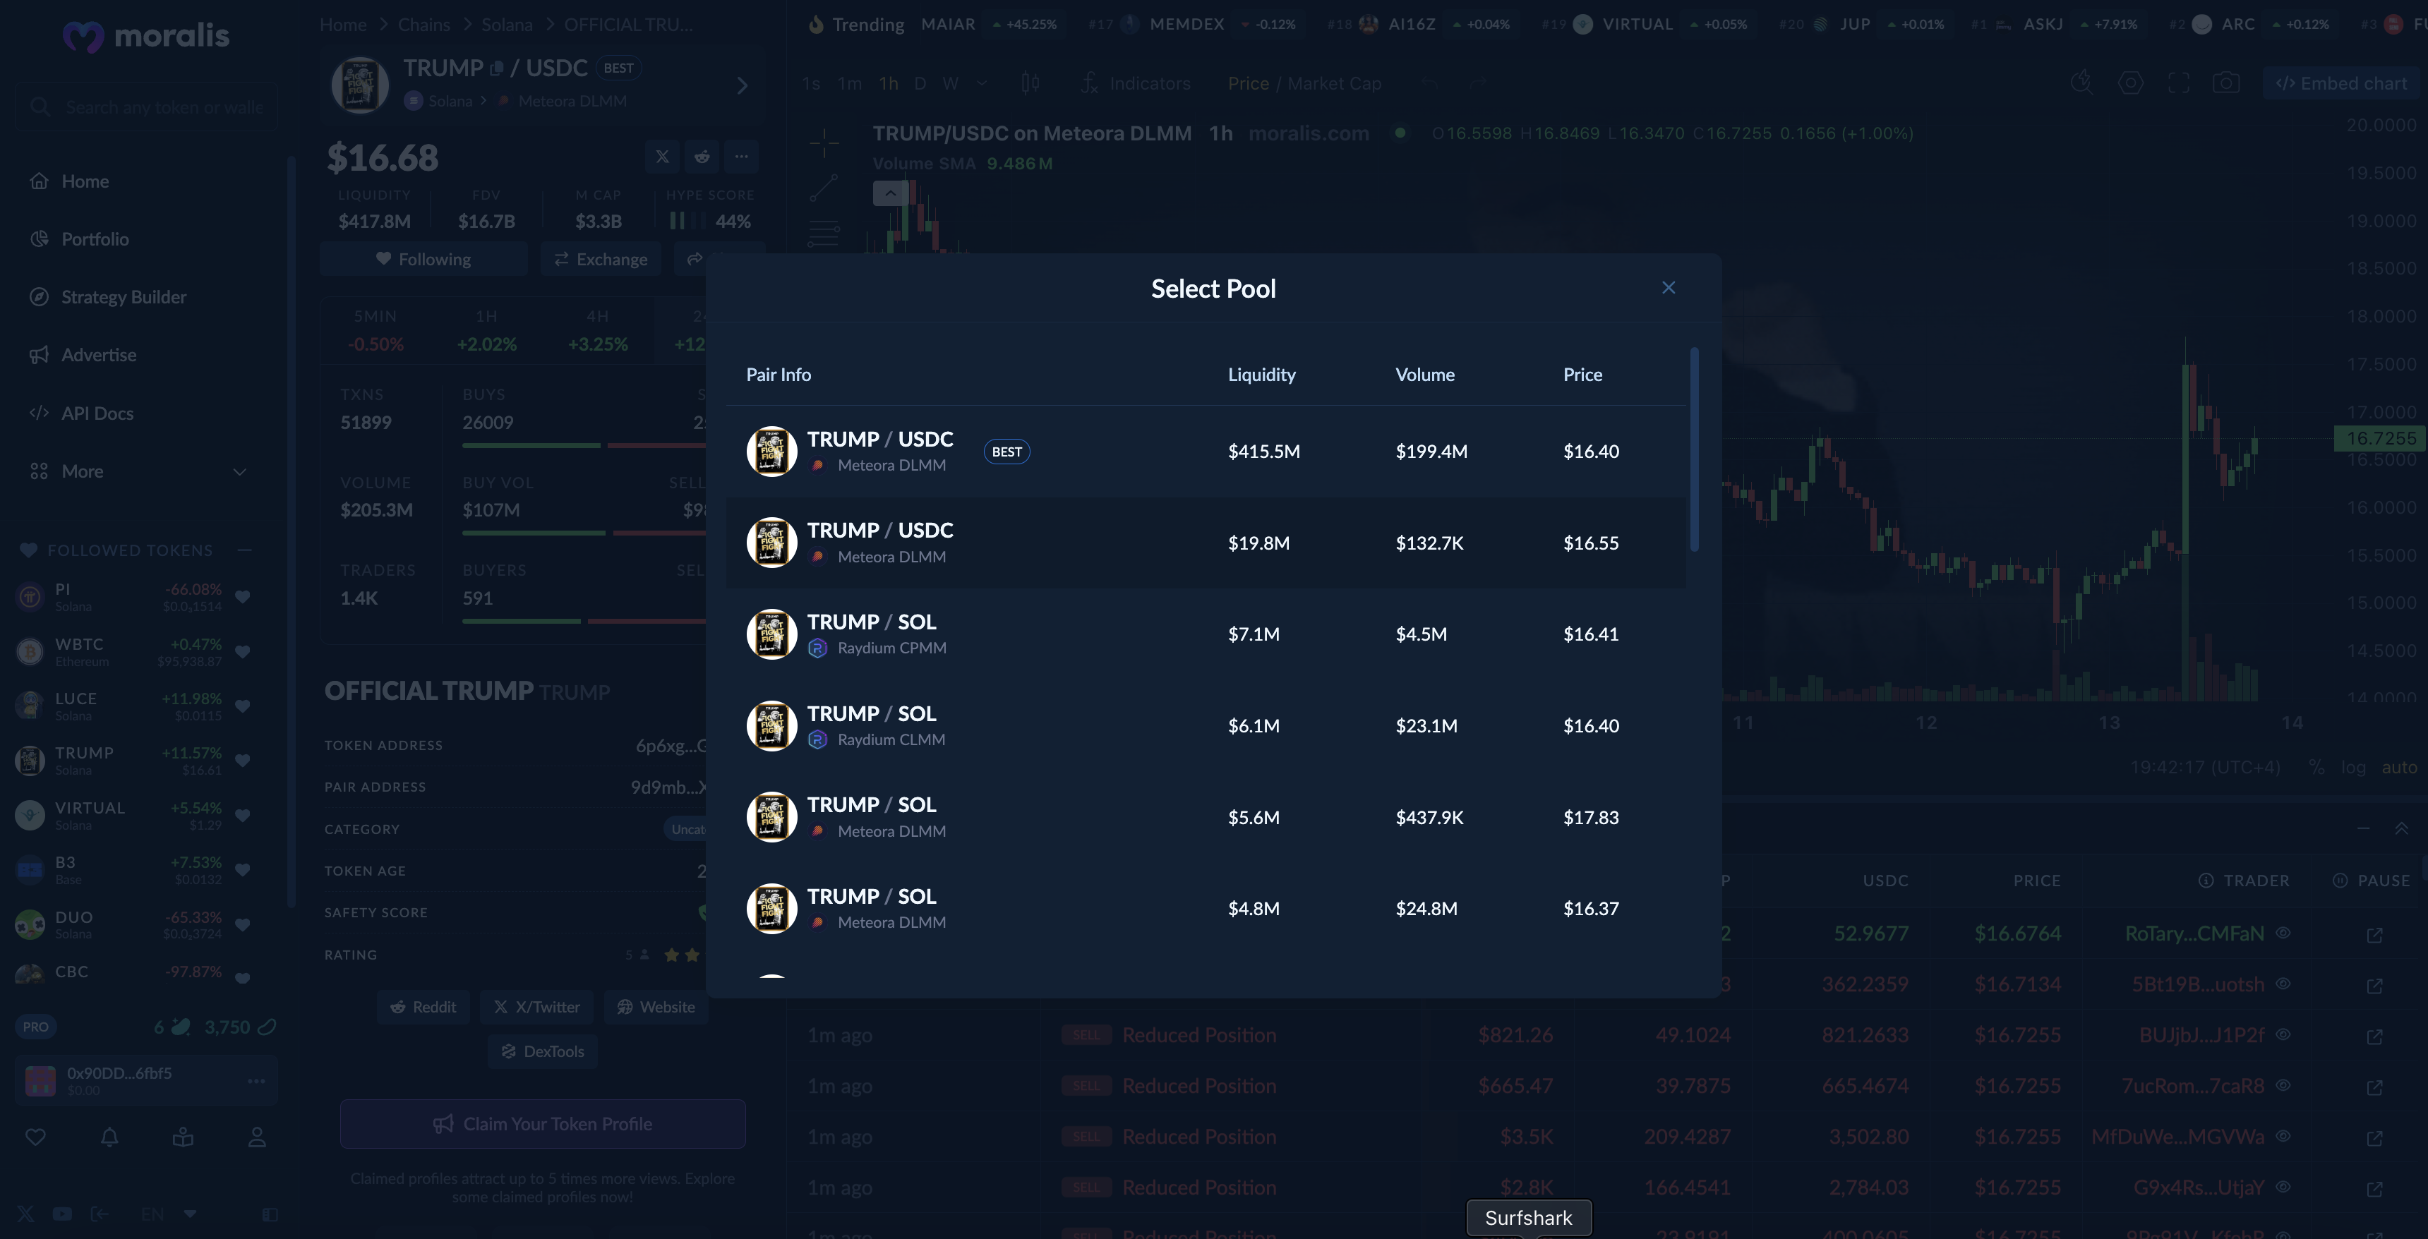Image resolution: width=2428 pixels, height=1239 pixels.
Task: Open chart Indicators
Action: tap(1135, 83)
